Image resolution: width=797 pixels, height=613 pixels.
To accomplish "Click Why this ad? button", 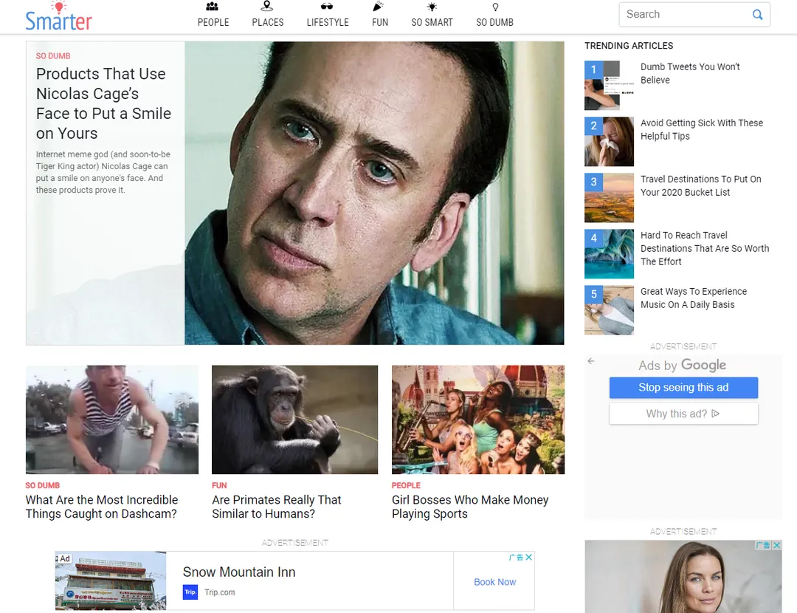I will click(683, 414).
